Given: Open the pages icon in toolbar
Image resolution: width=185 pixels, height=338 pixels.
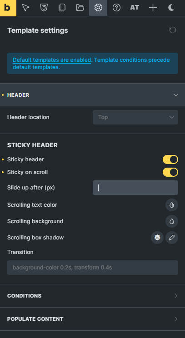Looking at the screenshot, I should click(x=62, y=8).
